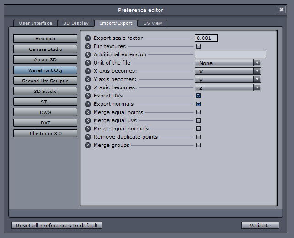The width and height of the screenshot is (294, 238).
Task: Open the UV view tab
Action: pos(152,23)
